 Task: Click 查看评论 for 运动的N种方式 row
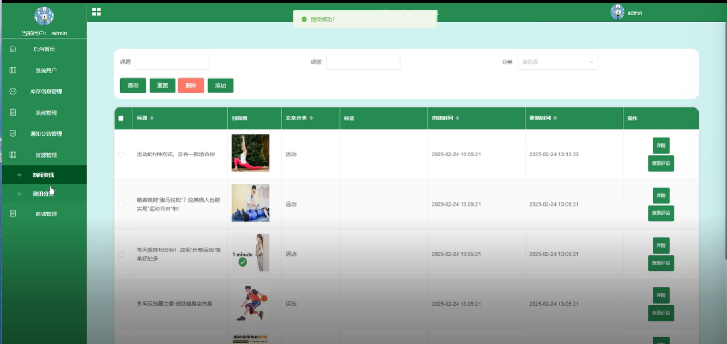[x=661, y=164]
